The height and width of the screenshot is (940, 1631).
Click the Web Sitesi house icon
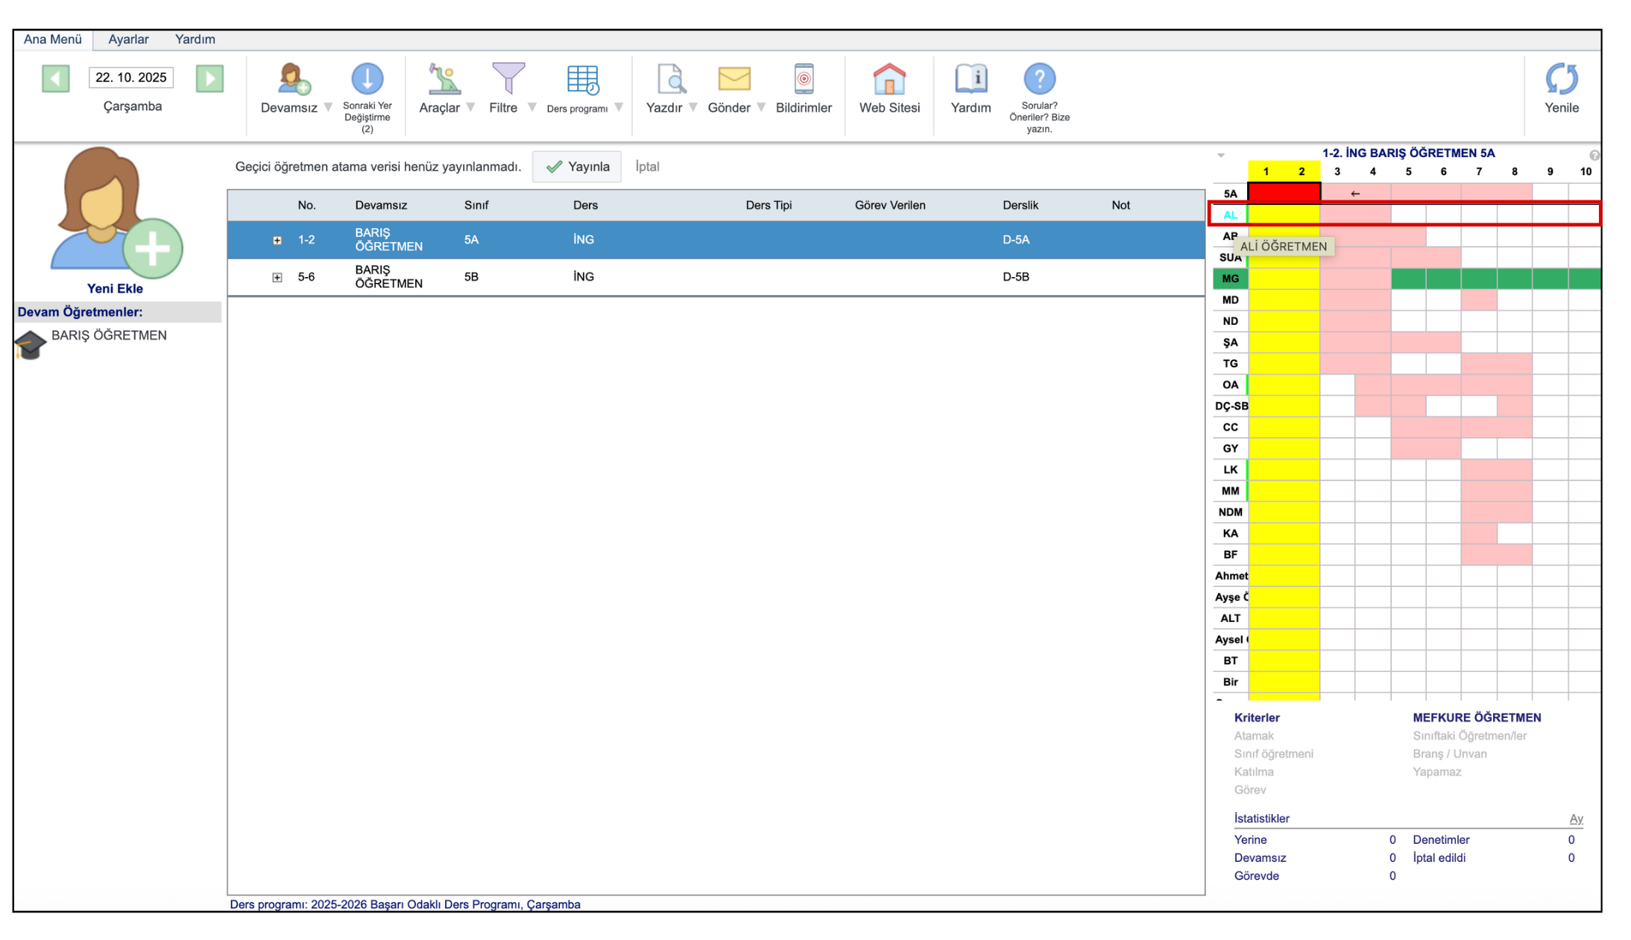click(x=889, y=79)
